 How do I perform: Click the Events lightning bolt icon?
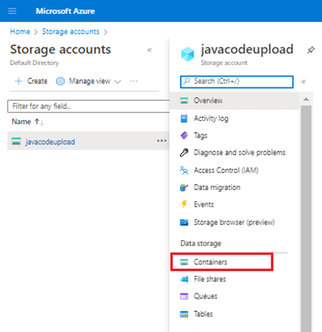[x=183, y=204]
